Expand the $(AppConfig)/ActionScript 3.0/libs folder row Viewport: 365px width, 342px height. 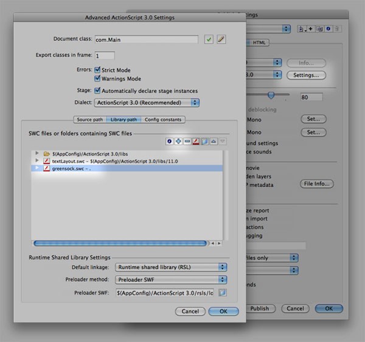36,153
